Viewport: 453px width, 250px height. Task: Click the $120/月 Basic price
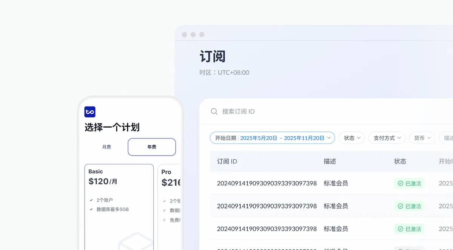(103, 181)
